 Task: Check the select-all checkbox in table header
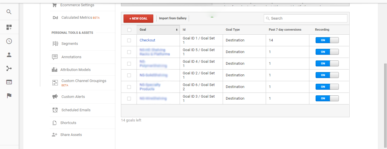[x=129, y=30]
